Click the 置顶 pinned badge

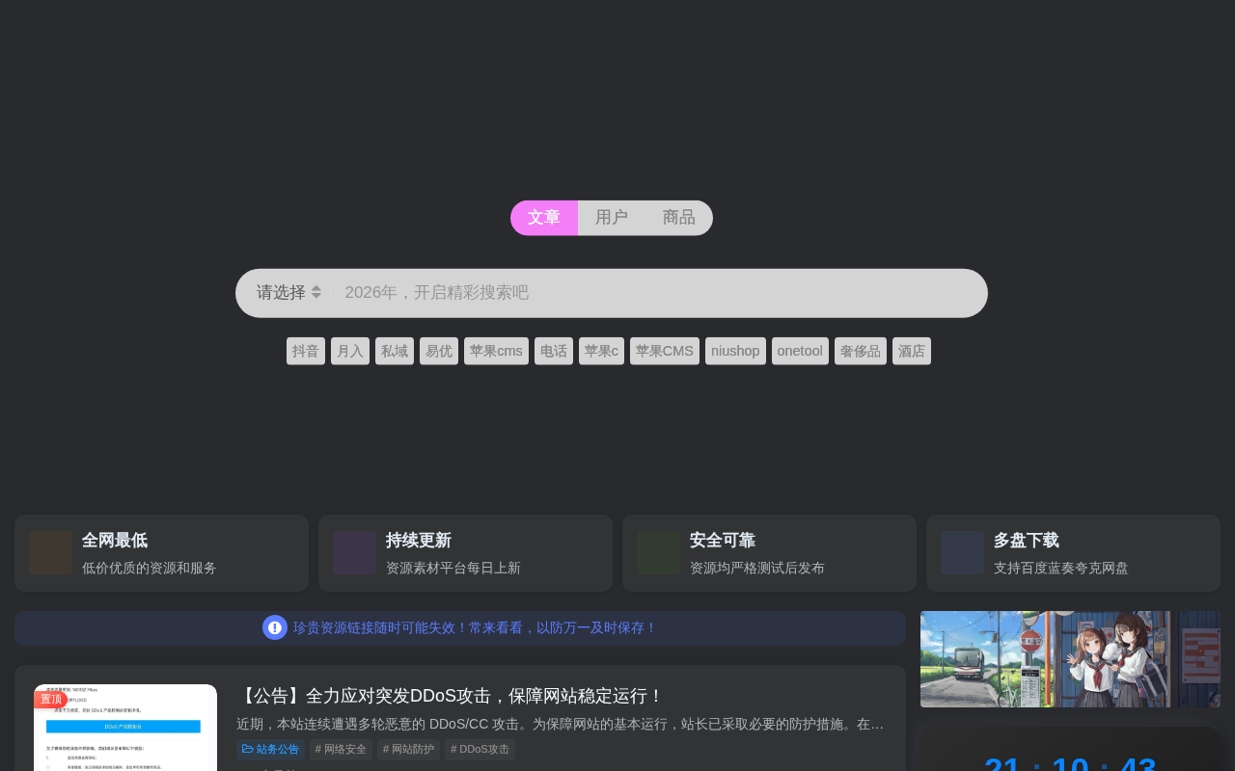(x=50, y=699)
